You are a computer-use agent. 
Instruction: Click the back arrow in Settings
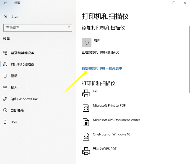pyautogui.click(x=5, y=3)
